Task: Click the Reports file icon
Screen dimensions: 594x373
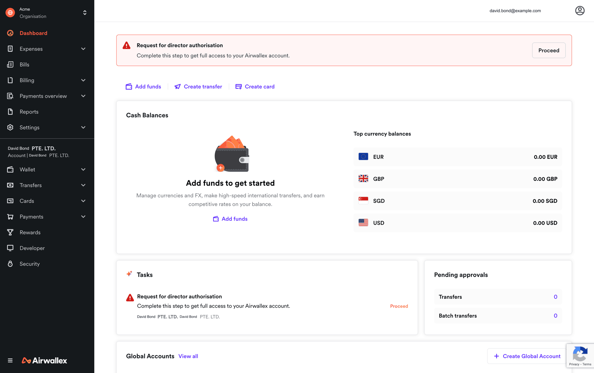Action: coord(10,112)
